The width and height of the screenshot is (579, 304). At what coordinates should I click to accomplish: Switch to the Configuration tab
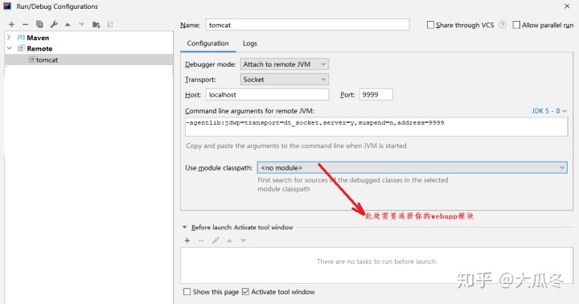[208, 43]
